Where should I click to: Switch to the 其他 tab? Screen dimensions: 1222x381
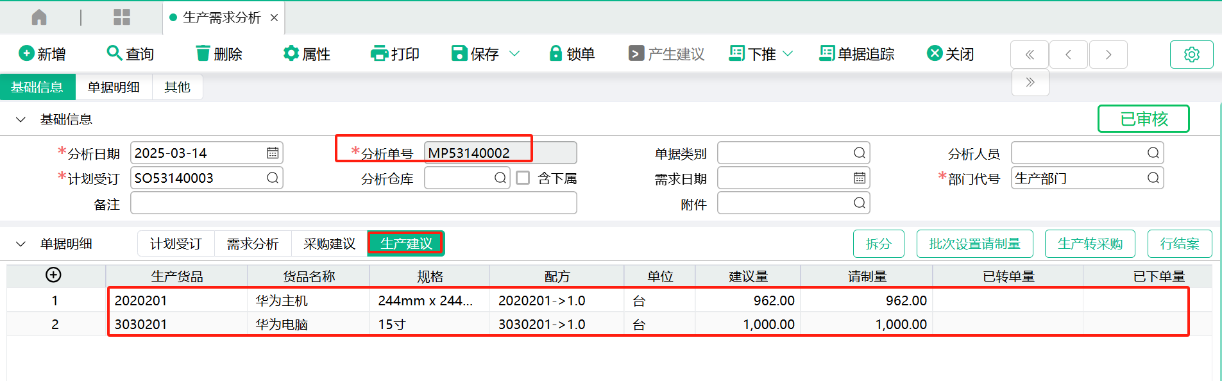tap(177, 87)
